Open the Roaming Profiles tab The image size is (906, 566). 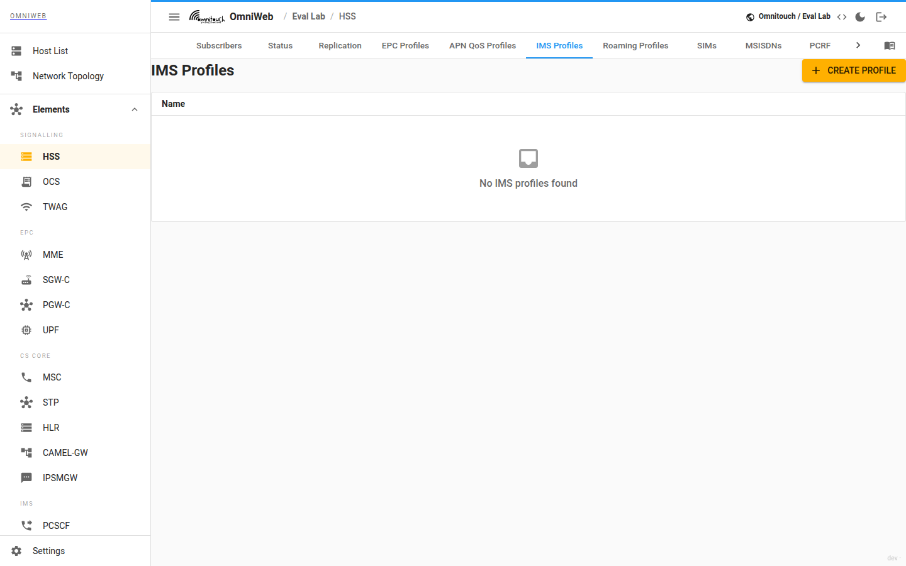pos(635,46)
